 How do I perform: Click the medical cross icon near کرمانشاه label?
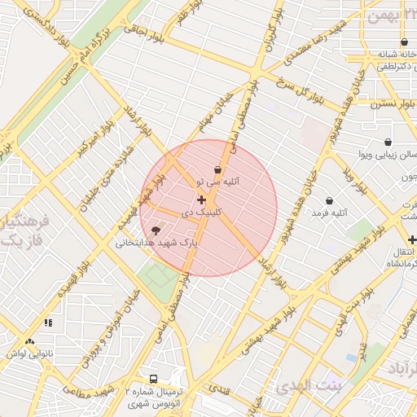click(412, 240)
